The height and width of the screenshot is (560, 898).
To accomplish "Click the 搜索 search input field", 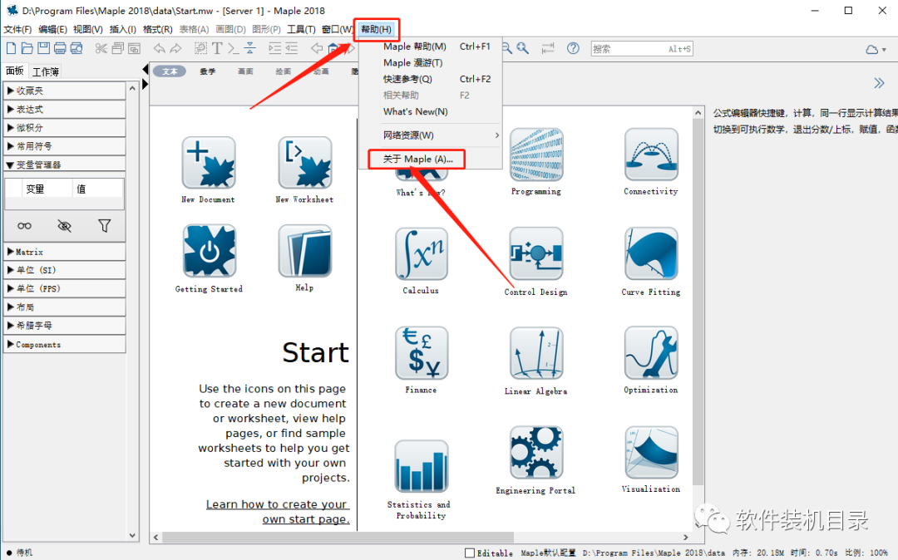I will (x=641, y=49).
